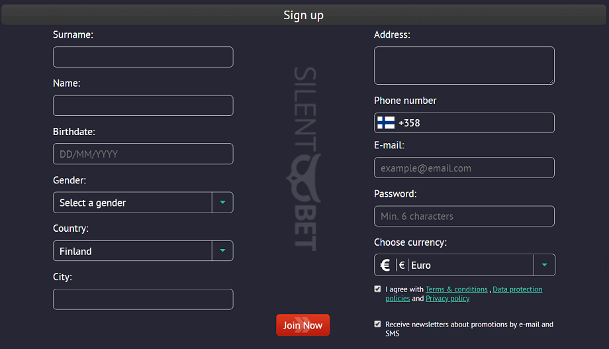Screen dimensions: 609x349
Task: Click the SilentBet owl logo
Action: [x=304, y=177]
